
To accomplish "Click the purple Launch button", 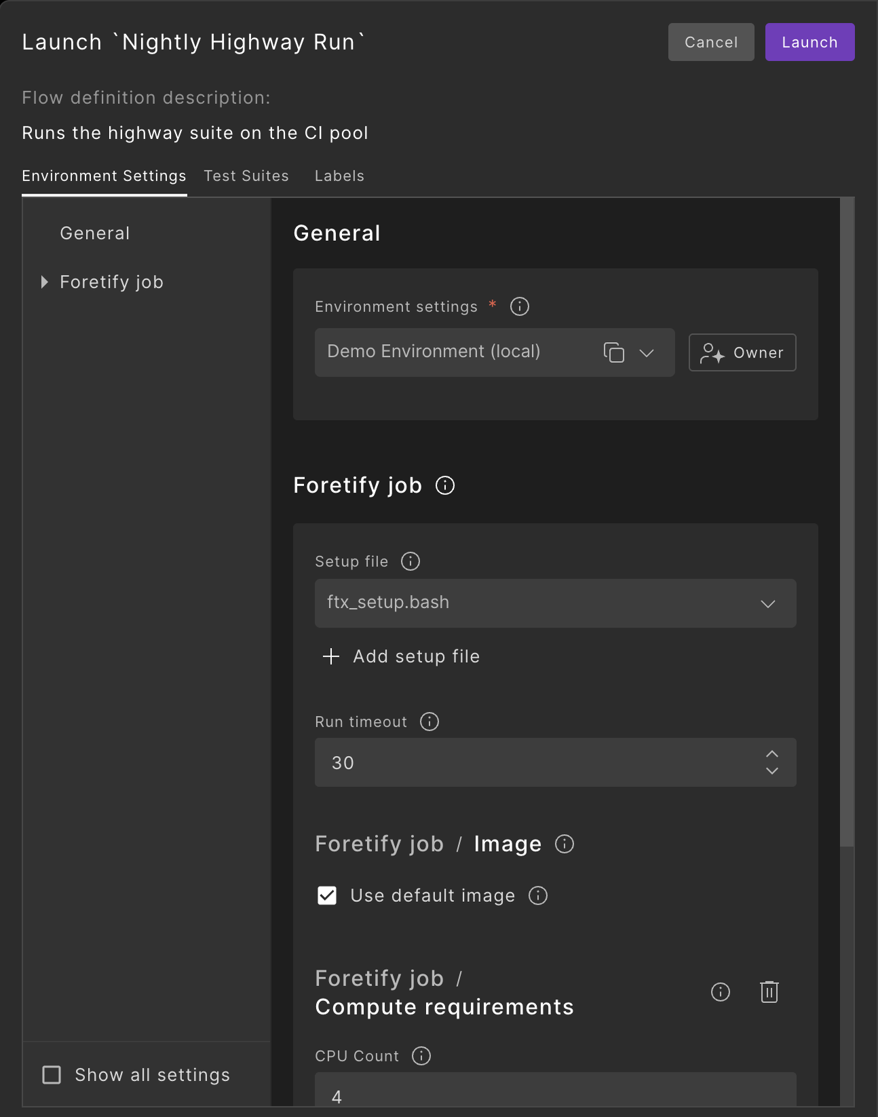I will click(x=810, y=42).
